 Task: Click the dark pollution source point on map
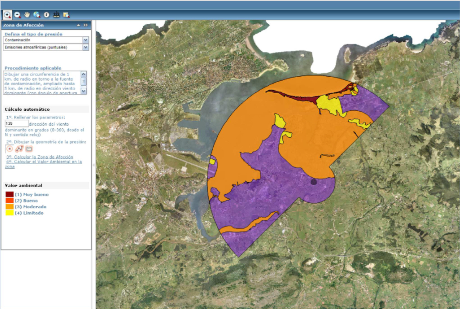coord(314,182)
